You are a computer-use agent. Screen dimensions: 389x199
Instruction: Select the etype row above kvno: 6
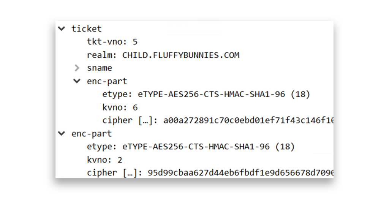[206, 94]
